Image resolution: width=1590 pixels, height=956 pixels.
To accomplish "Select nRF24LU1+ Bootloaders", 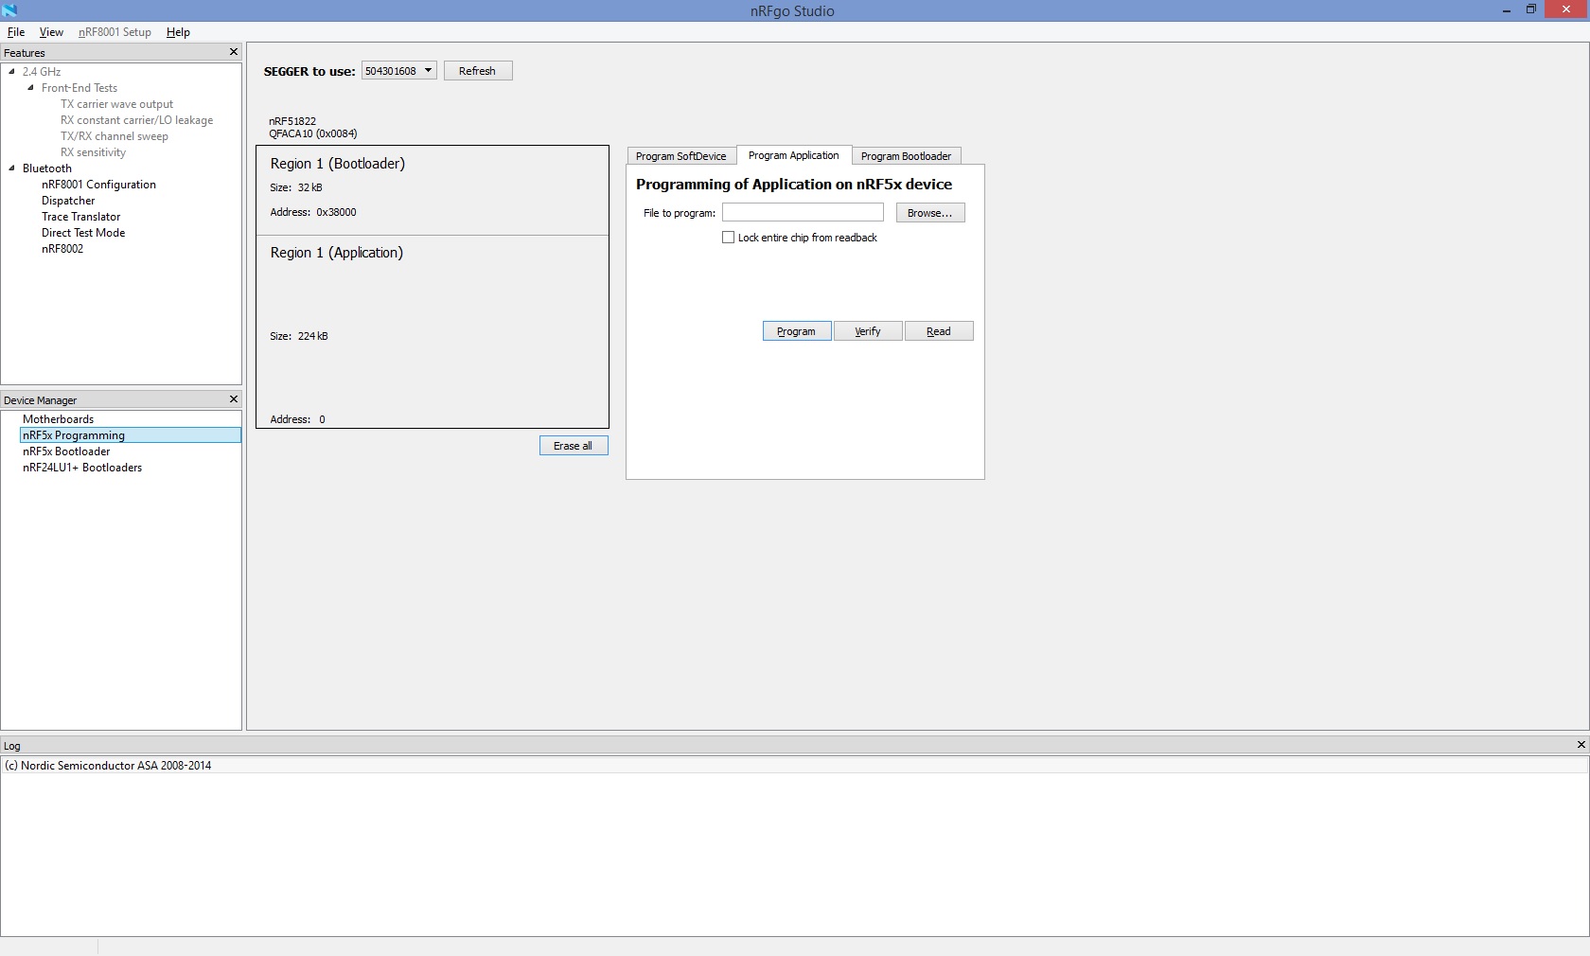I will (x=82, y=468).
